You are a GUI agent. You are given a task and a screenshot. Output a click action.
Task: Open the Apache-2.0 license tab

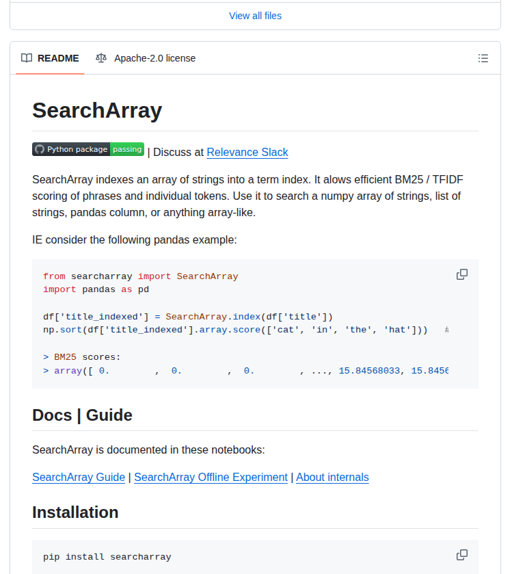point(146,58)
